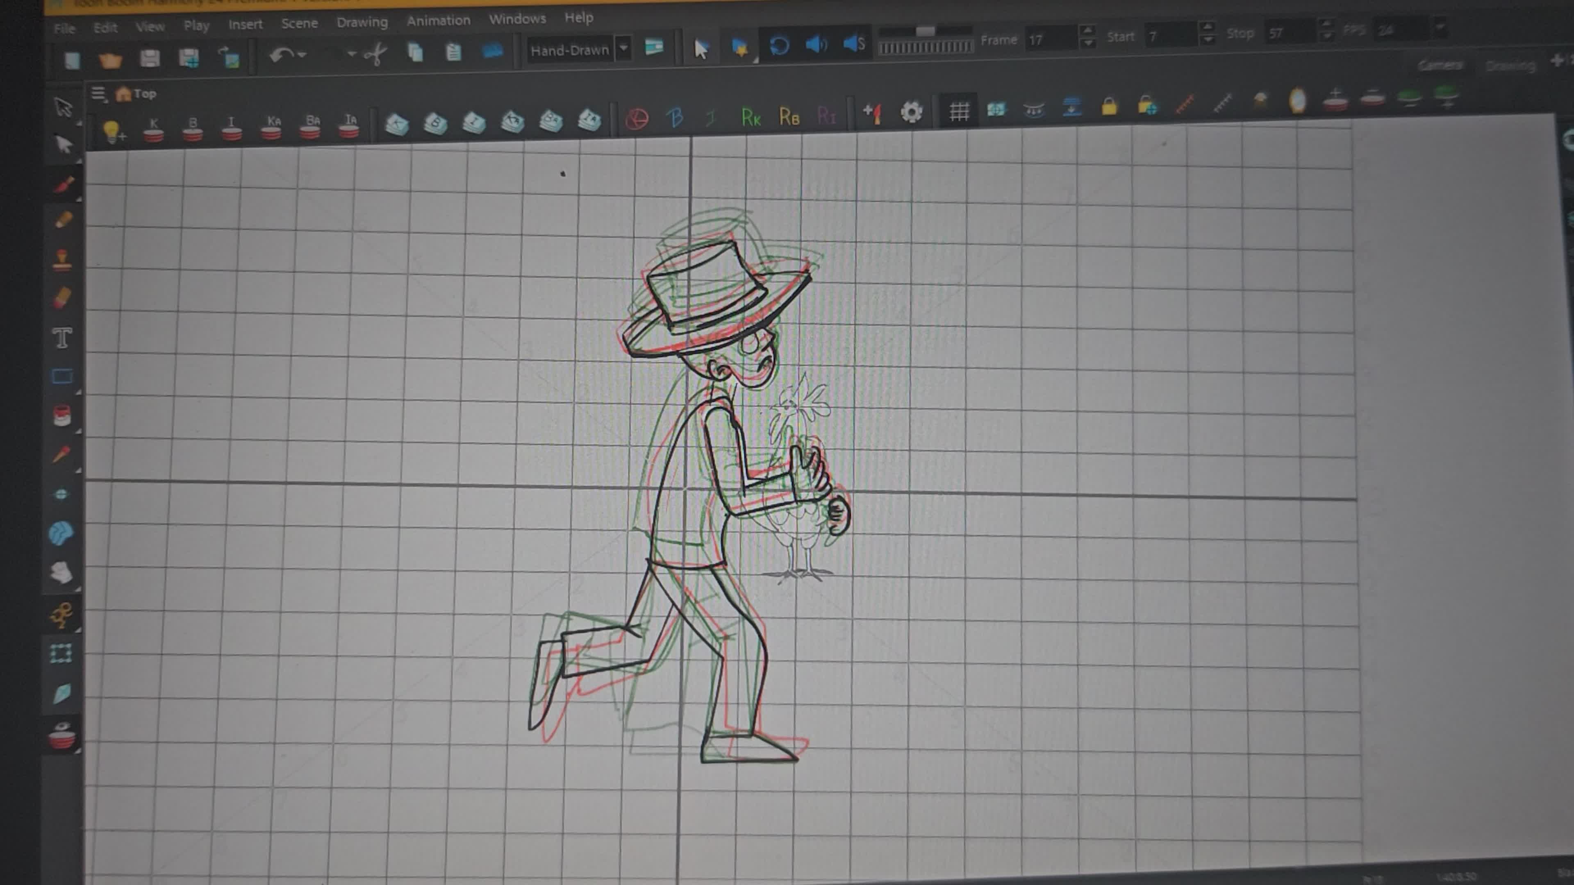Select the Text tool in sidebar
1574x885 pixels.
[x=62, y=338]
